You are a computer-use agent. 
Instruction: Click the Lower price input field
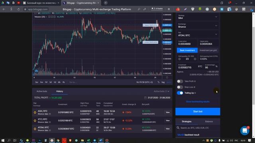(x=187, y=43)
